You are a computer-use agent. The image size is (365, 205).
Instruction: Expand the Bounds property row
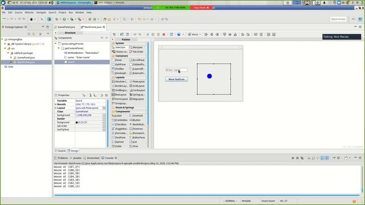tap(56, 104)
